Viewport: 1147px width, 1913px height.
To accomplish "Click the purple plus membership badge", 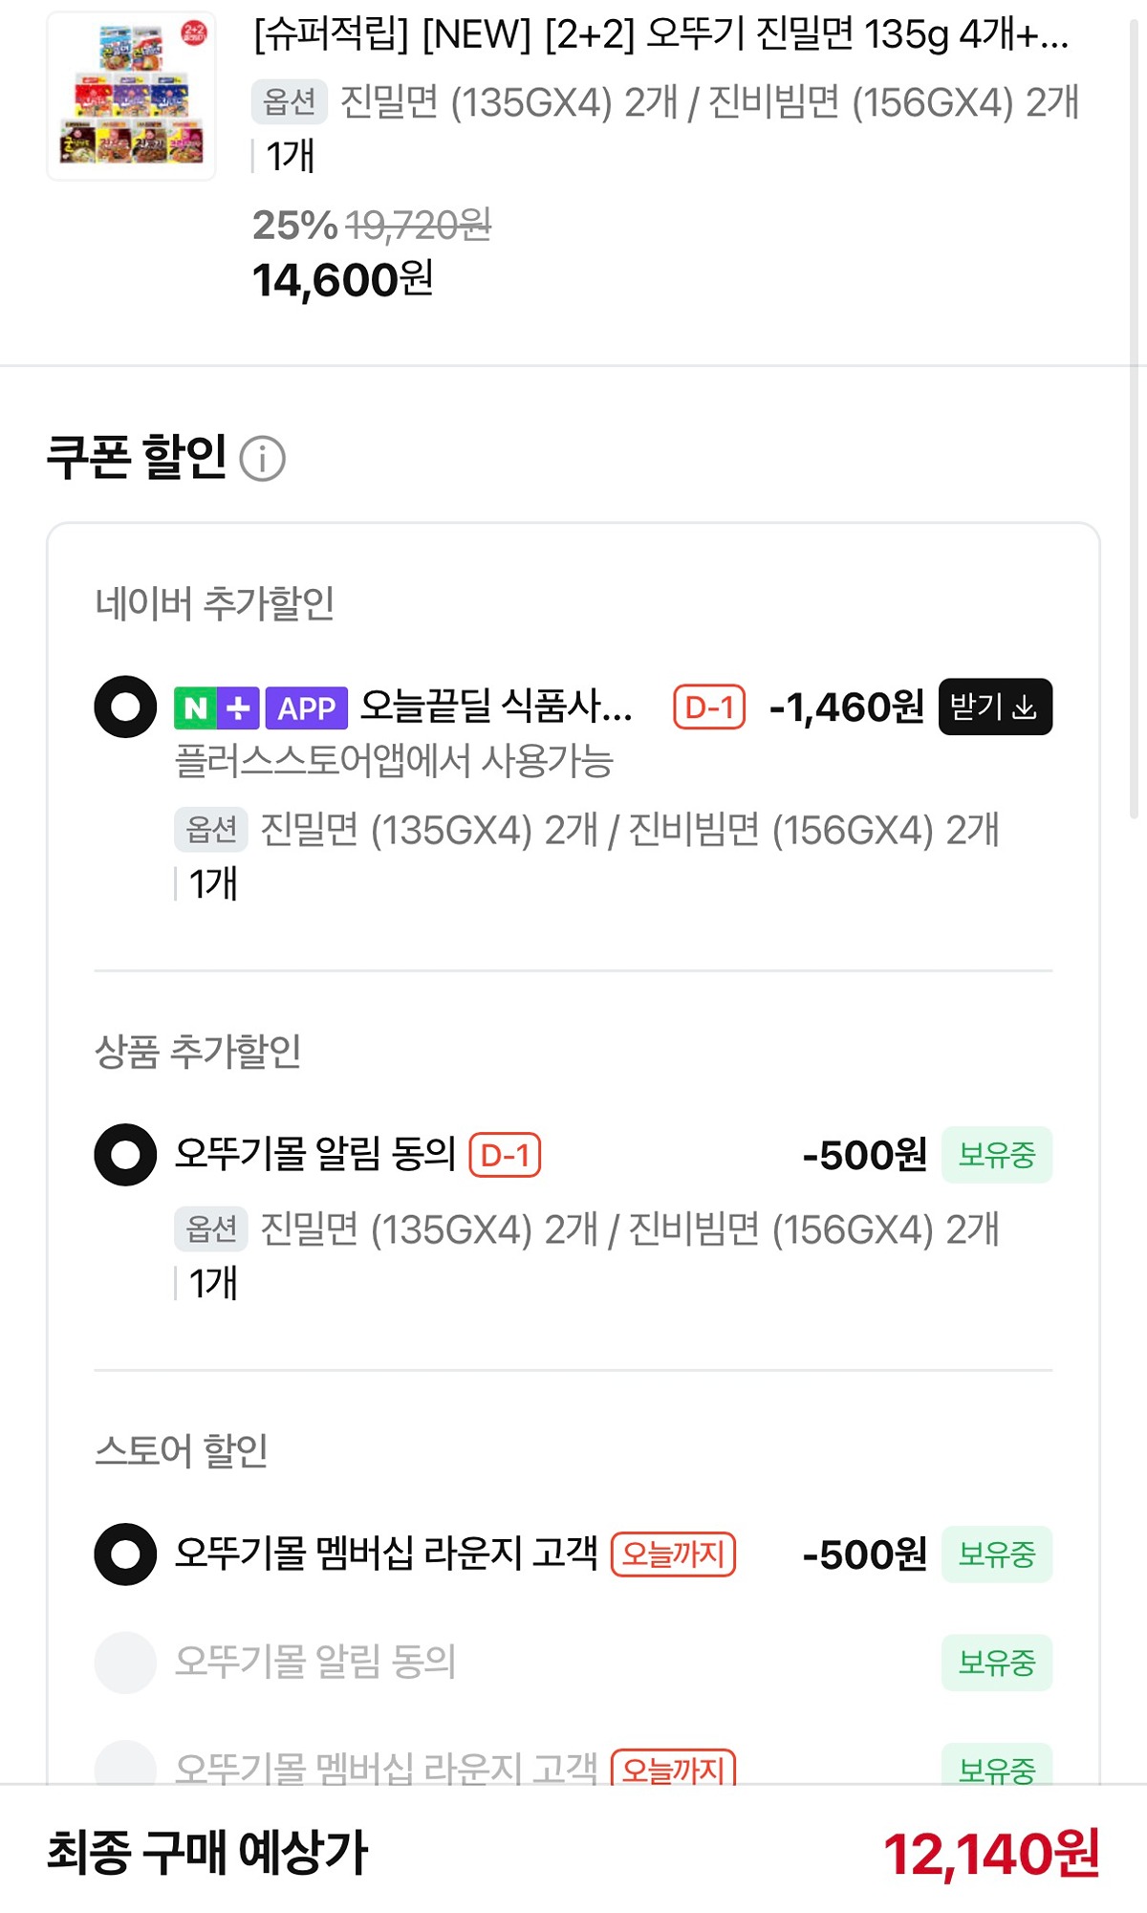I will [x=238, y=708].
